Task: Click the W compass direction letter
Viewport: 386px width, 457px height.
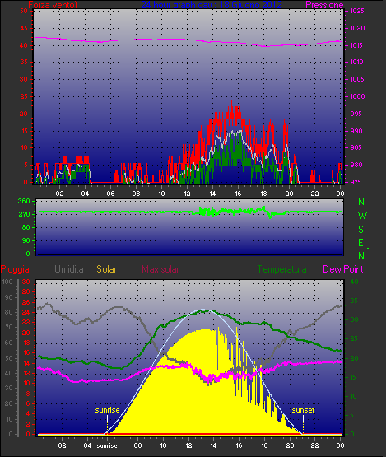Action: 362,216
